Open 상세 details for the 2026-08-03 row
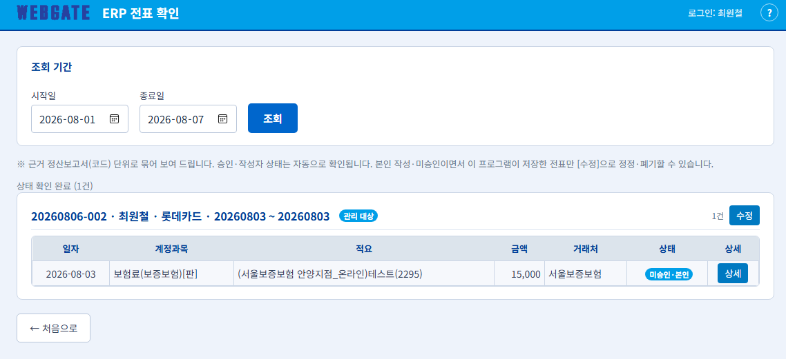The width and height of the screenshot is (786, 359). point(733,274)
